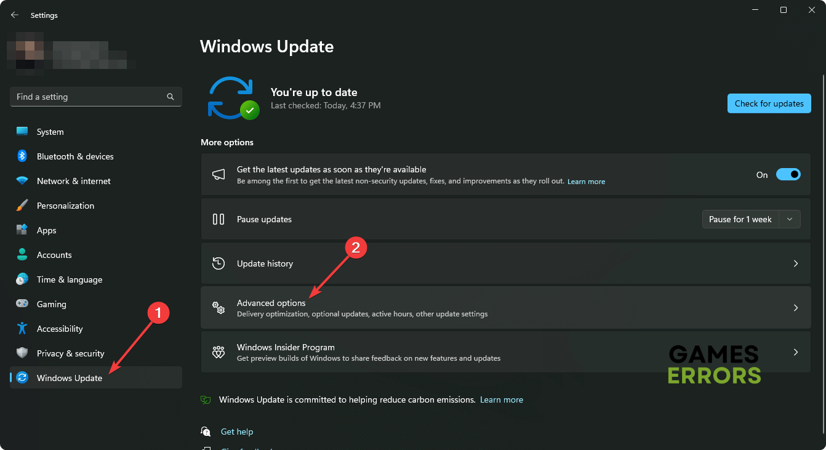The height and width of the screenshot is (450, 826).
Task: Click the Windows Insider Program hearts icon
Action: [x=219, y=352]
